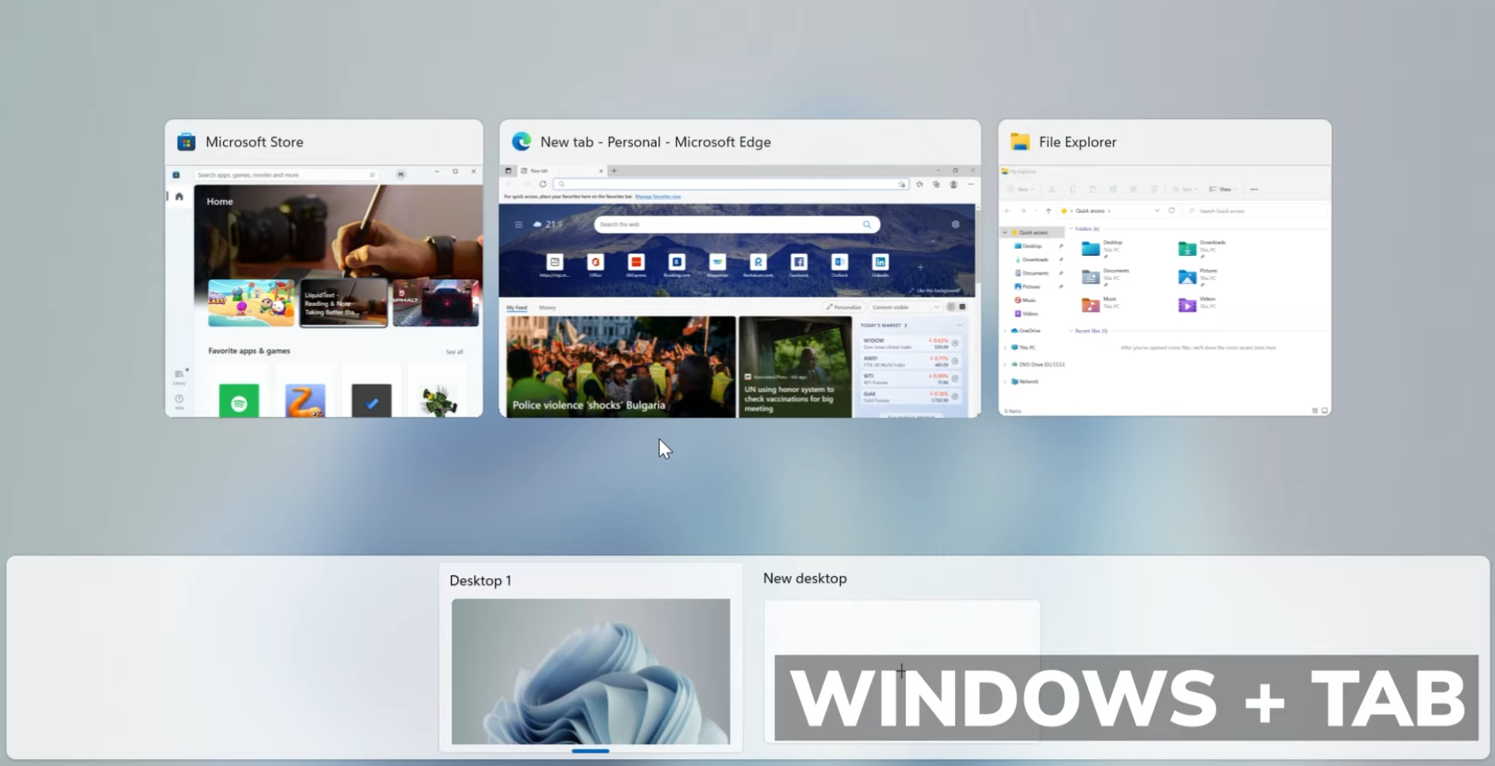Open the 'Content visible' dropdown
The height and width of the screenshot is (766, 1495).
click(x=907, y=307)
